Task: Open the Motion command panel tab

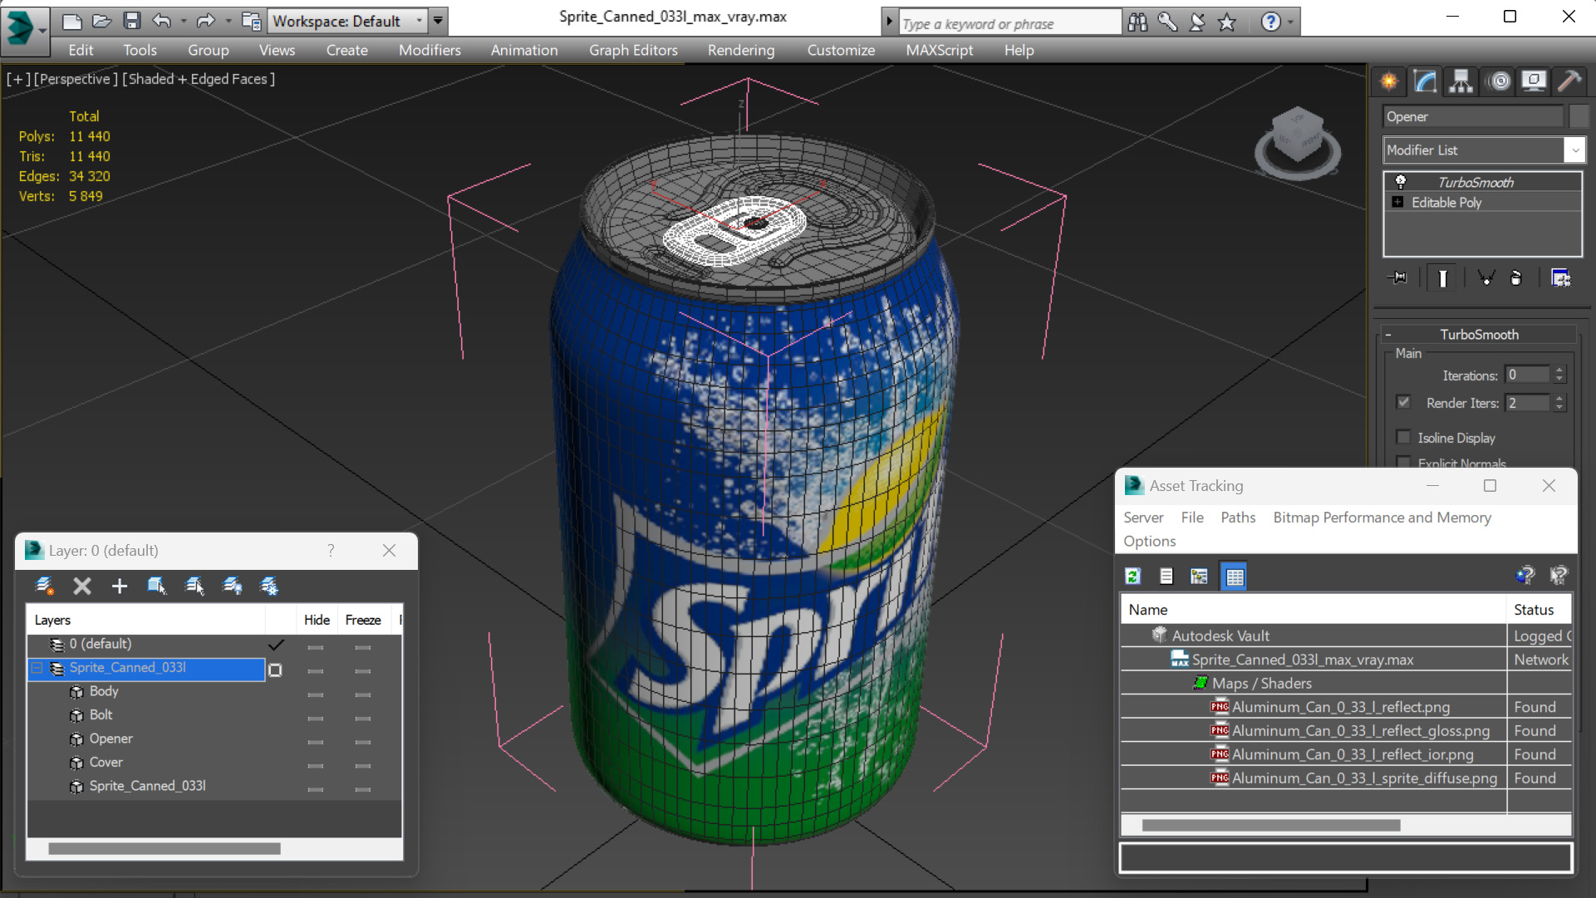Action: [x=1500, y=81]
